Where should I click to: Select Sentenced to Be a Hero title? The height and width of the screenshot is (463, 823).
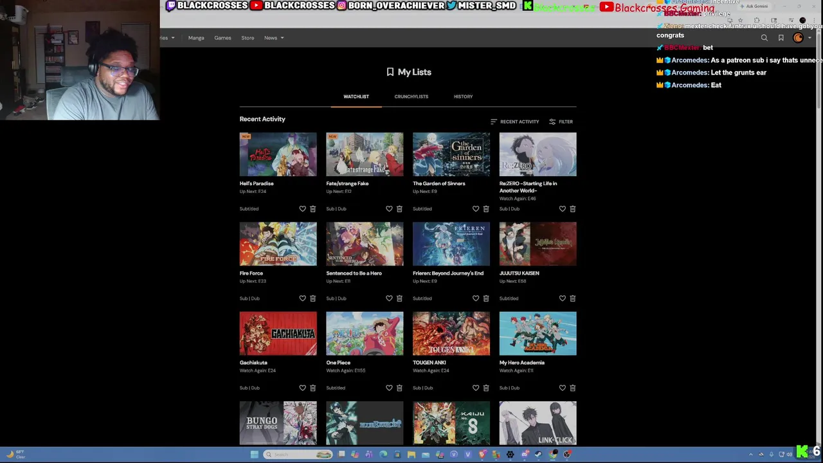pyautogui.click(x=354, y=273)
